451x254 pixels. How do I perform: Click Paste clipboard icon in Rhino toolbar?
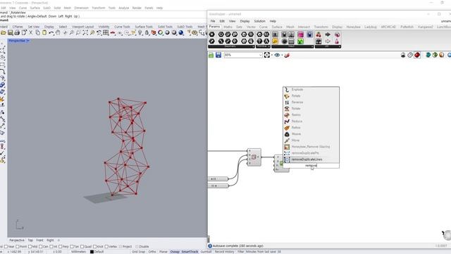coord(44,33)
